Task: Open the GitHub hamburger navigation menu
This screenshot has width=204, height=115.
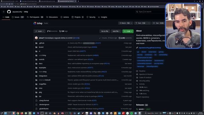Action: point(4,12)
